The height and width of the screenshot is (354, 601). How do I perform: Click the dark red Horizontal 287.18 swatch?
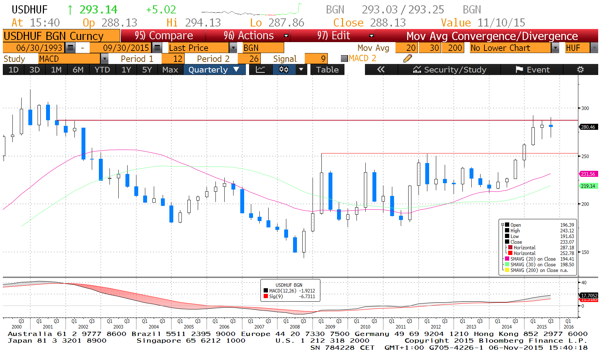(510, 248)
